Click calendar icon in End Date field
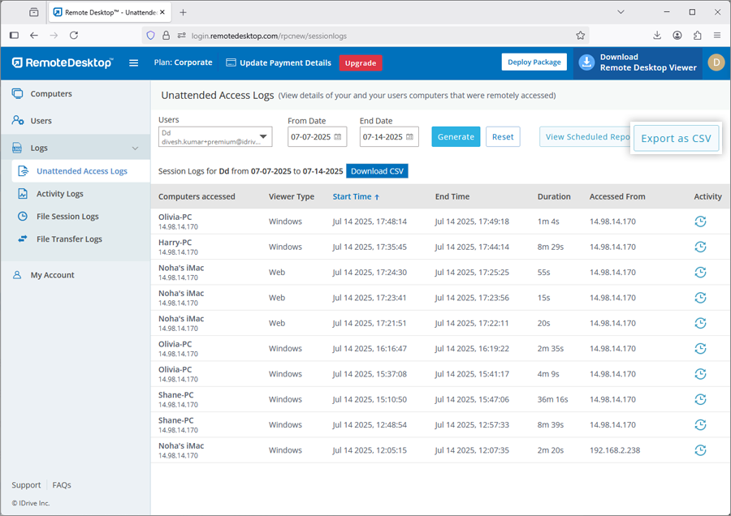This screenshot has width=731, height=516. [410, 137]
